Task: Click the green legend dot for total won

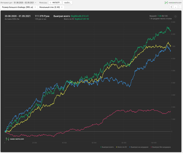Action: pyautogui.click(x=101, y=147)
